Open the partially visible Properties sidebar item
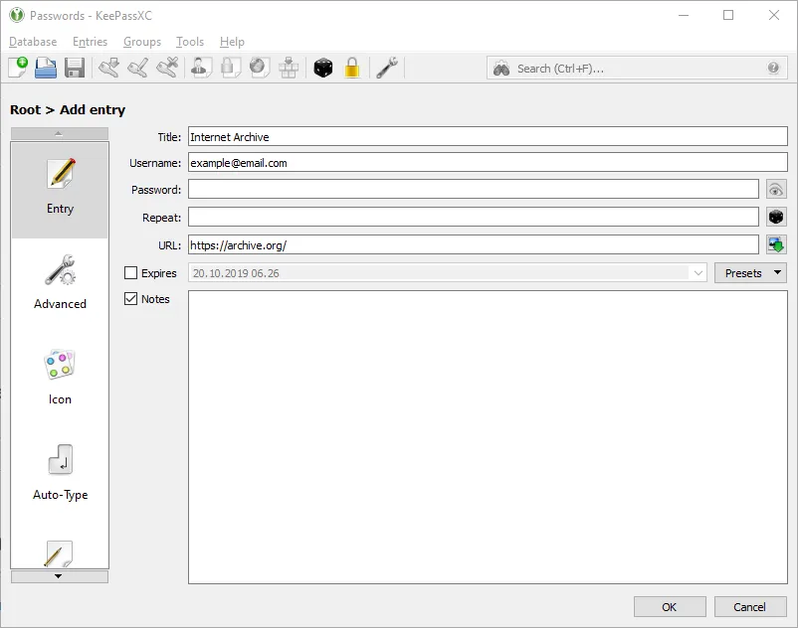The width and height of the screenshot is (798, 628). pos(60,553)
